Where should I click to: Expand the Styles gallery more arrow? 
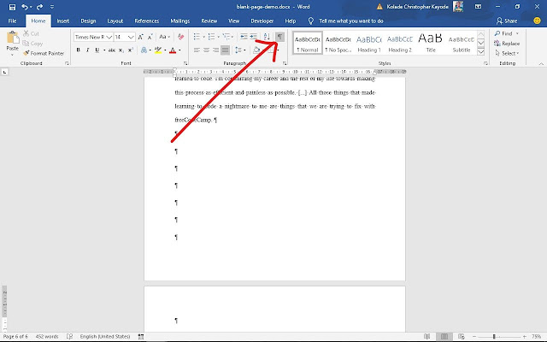(480, 51)
